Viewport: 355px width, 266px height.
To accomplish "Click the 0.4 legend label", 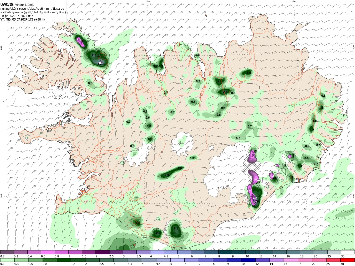I will 30,256.
